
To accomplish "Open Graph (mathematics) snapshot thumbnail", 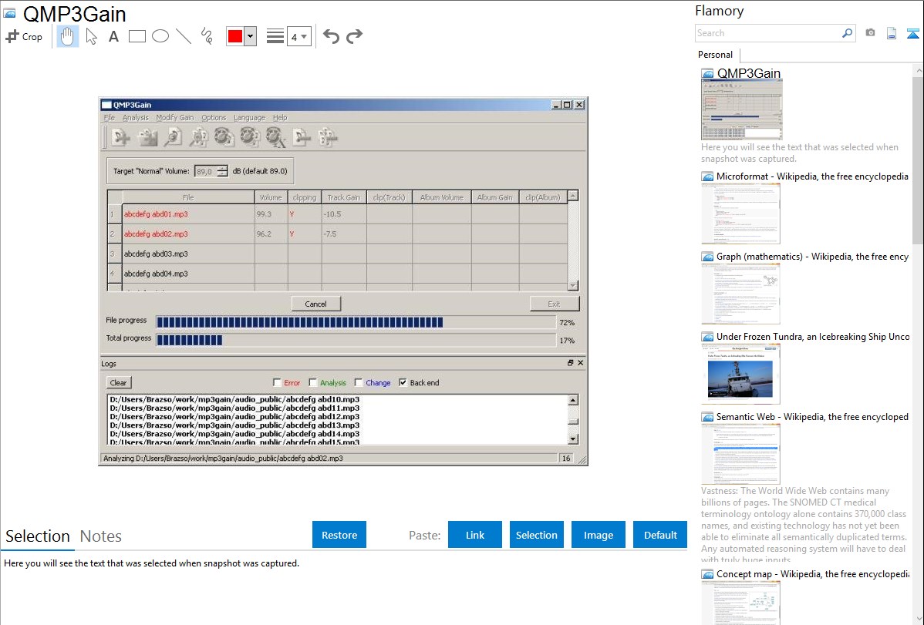I will pyautogui.click(x=740, y=294).
